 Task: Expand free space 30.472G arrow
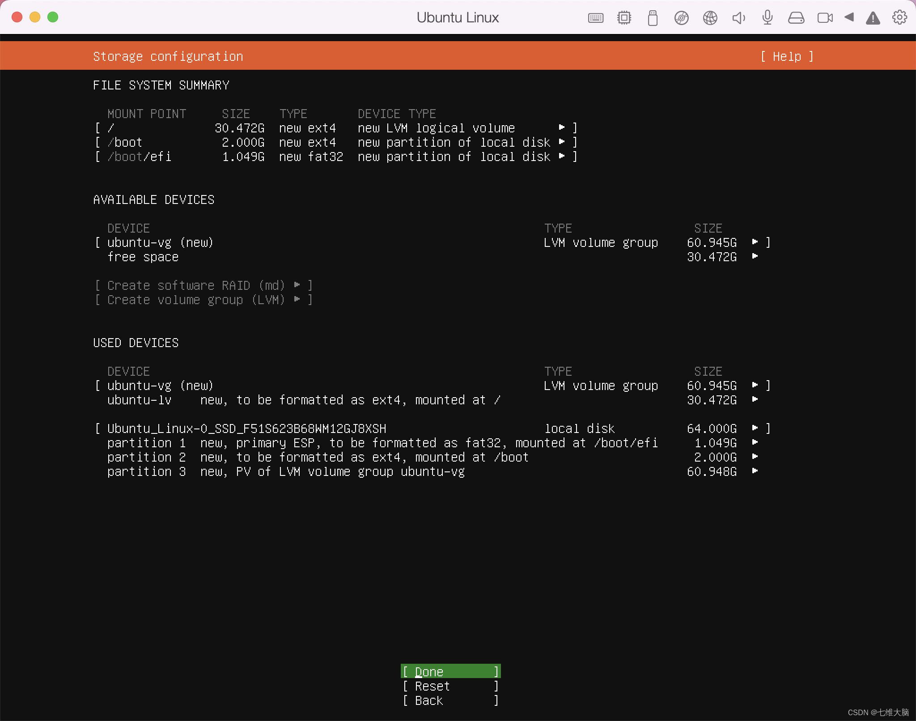point(755,256)
